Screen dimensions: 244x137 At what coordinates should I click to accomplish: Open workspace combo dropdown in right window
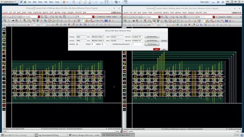coord(159,17)
